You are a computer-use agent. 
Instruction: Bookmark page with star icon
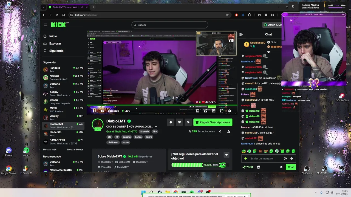(227, 15)
